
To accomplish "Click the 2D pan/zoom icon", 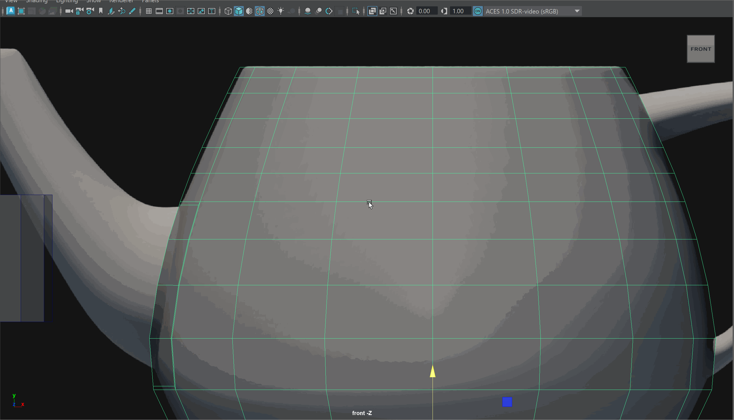I will pos(122,11).
